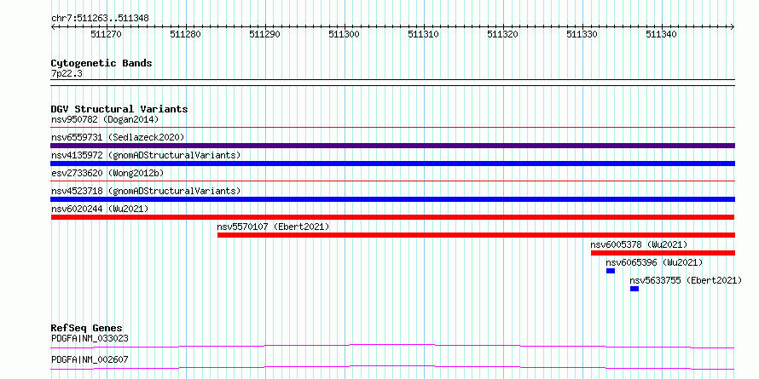759x379 pixels.
Task: Open variant esv2733620 (Wong2012b) label
Action: [107, 173]
